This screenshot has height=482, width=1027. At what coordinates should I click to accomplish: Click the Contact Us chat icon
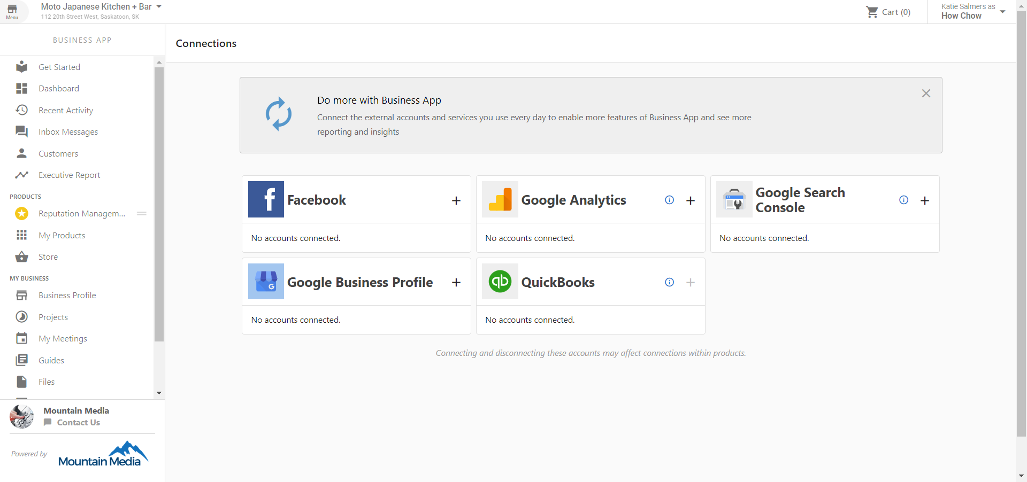coord(48,422)
